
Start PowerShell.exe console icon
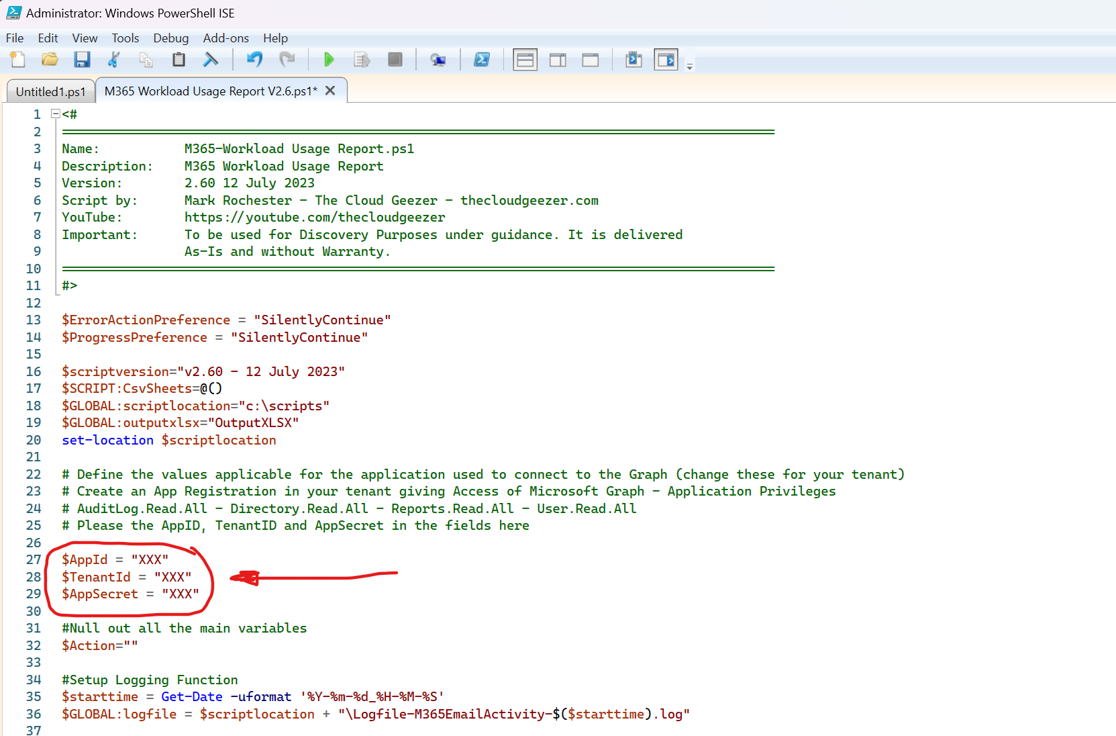click(x=482, y=60)
